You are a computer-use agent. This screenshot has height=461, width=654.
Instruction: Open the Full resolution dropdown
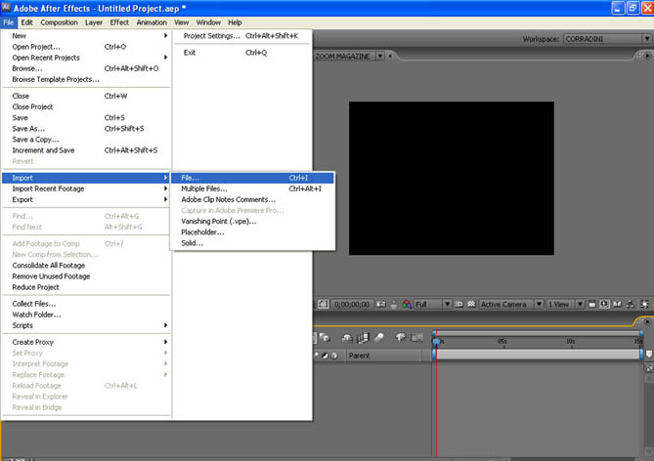(x=432, y=304)
